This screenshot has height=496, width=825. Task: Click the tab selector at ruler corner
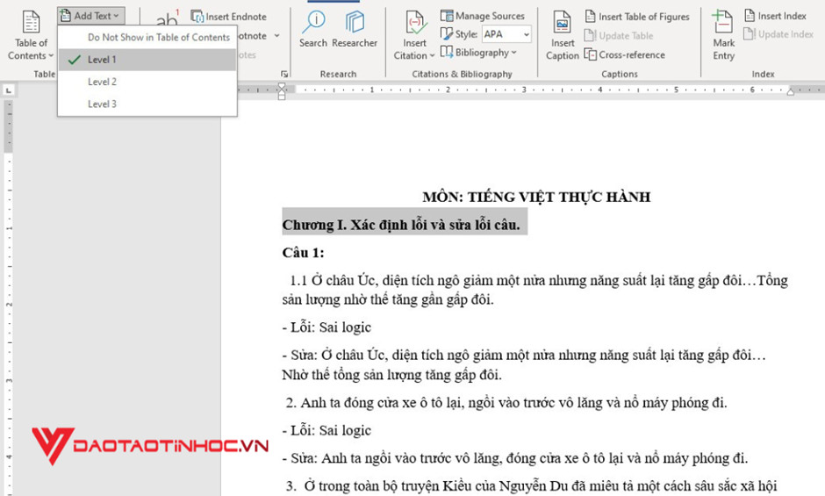tap(9, 90)
